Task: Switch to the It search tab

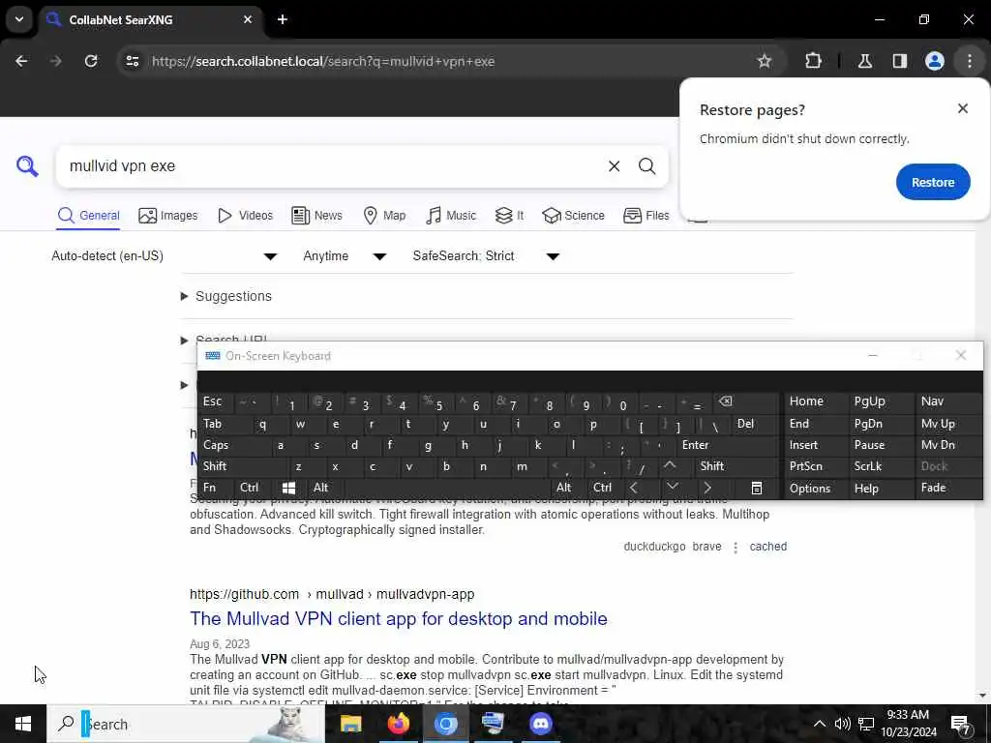Action: pyautogui.click(x=509, y=216)
